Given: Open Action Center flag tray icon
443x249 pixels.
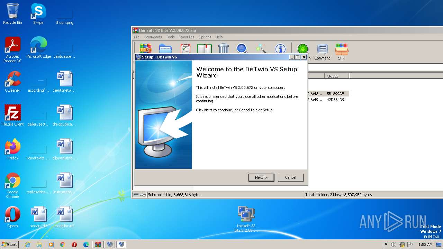Looking at the screenshot, I should [x=410, y=245].
